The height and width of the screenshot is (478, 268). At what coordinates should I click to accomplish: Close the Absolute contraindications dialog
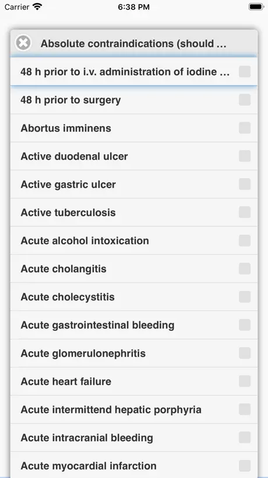(x=23, y=43)
